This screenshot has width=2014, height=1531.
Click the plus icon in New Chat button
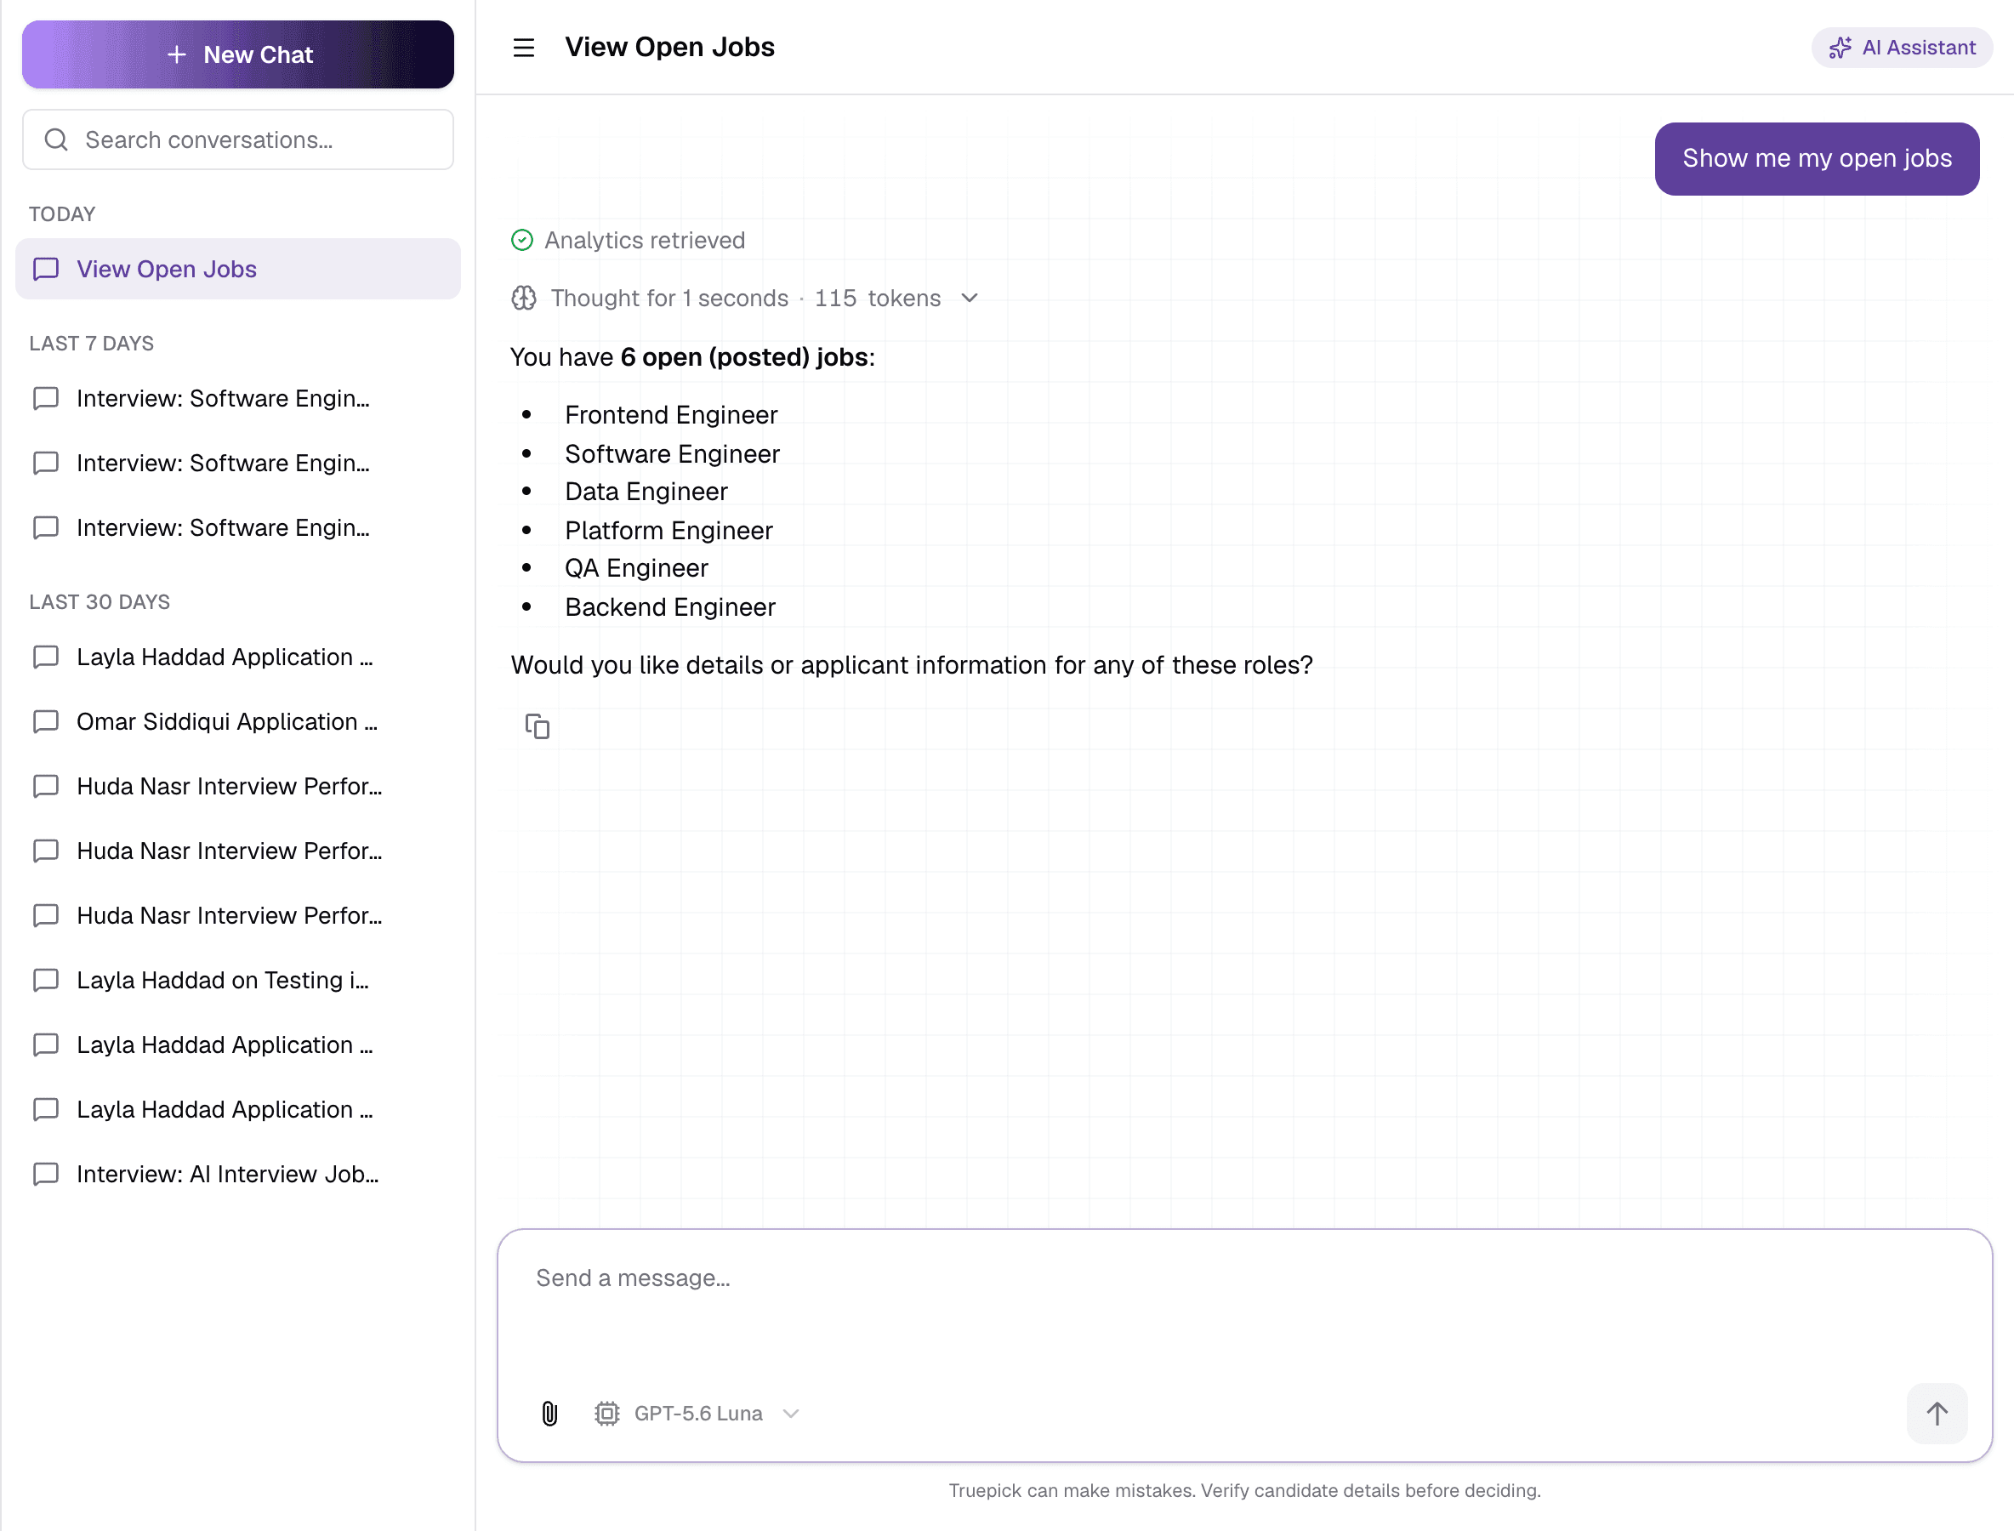177,54
